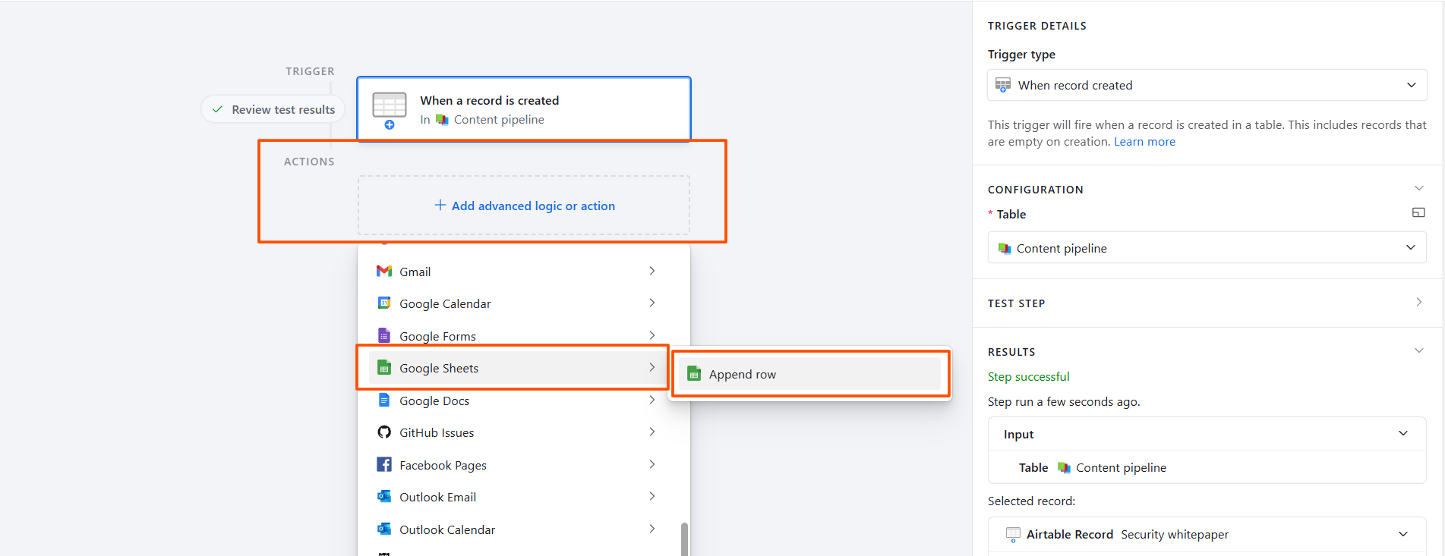
Task: Expand the Gmail submenu arrow
Action: point(652,271)
